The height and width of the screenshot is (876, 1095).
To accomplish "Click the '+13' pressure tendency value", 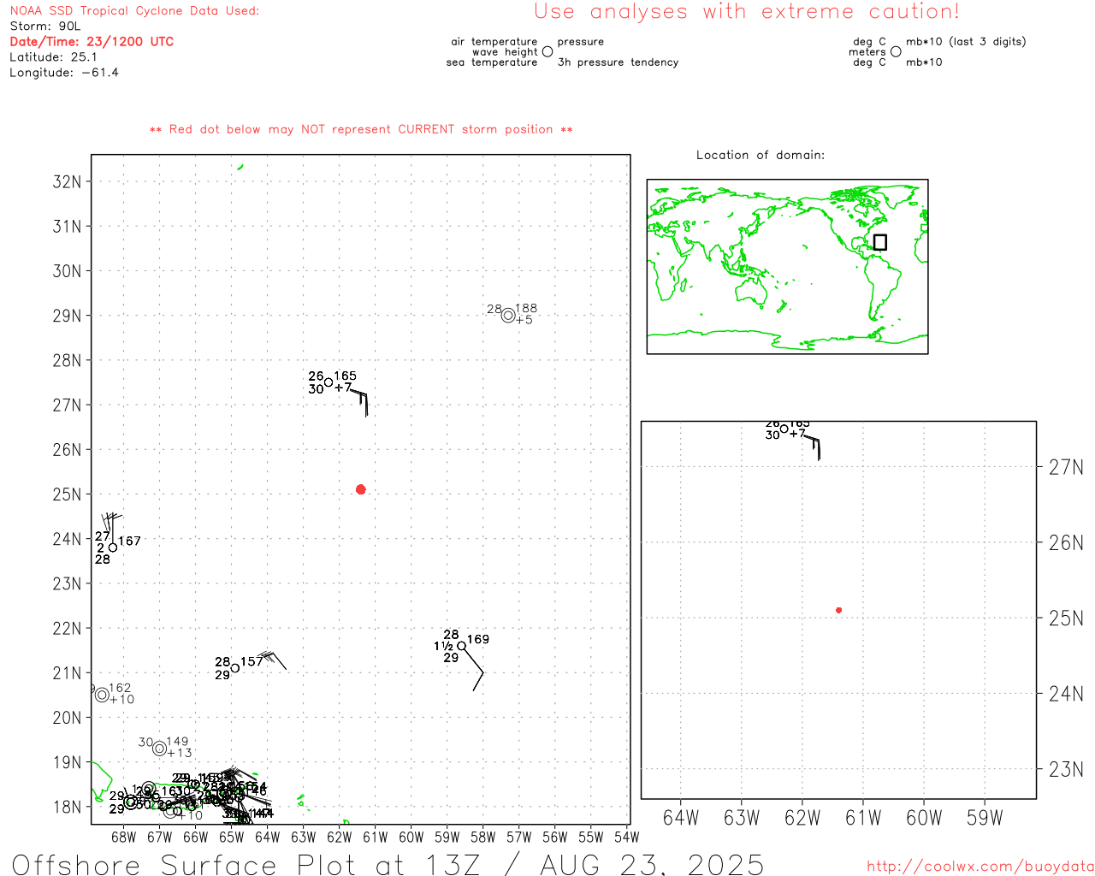I will coord(180,753).
